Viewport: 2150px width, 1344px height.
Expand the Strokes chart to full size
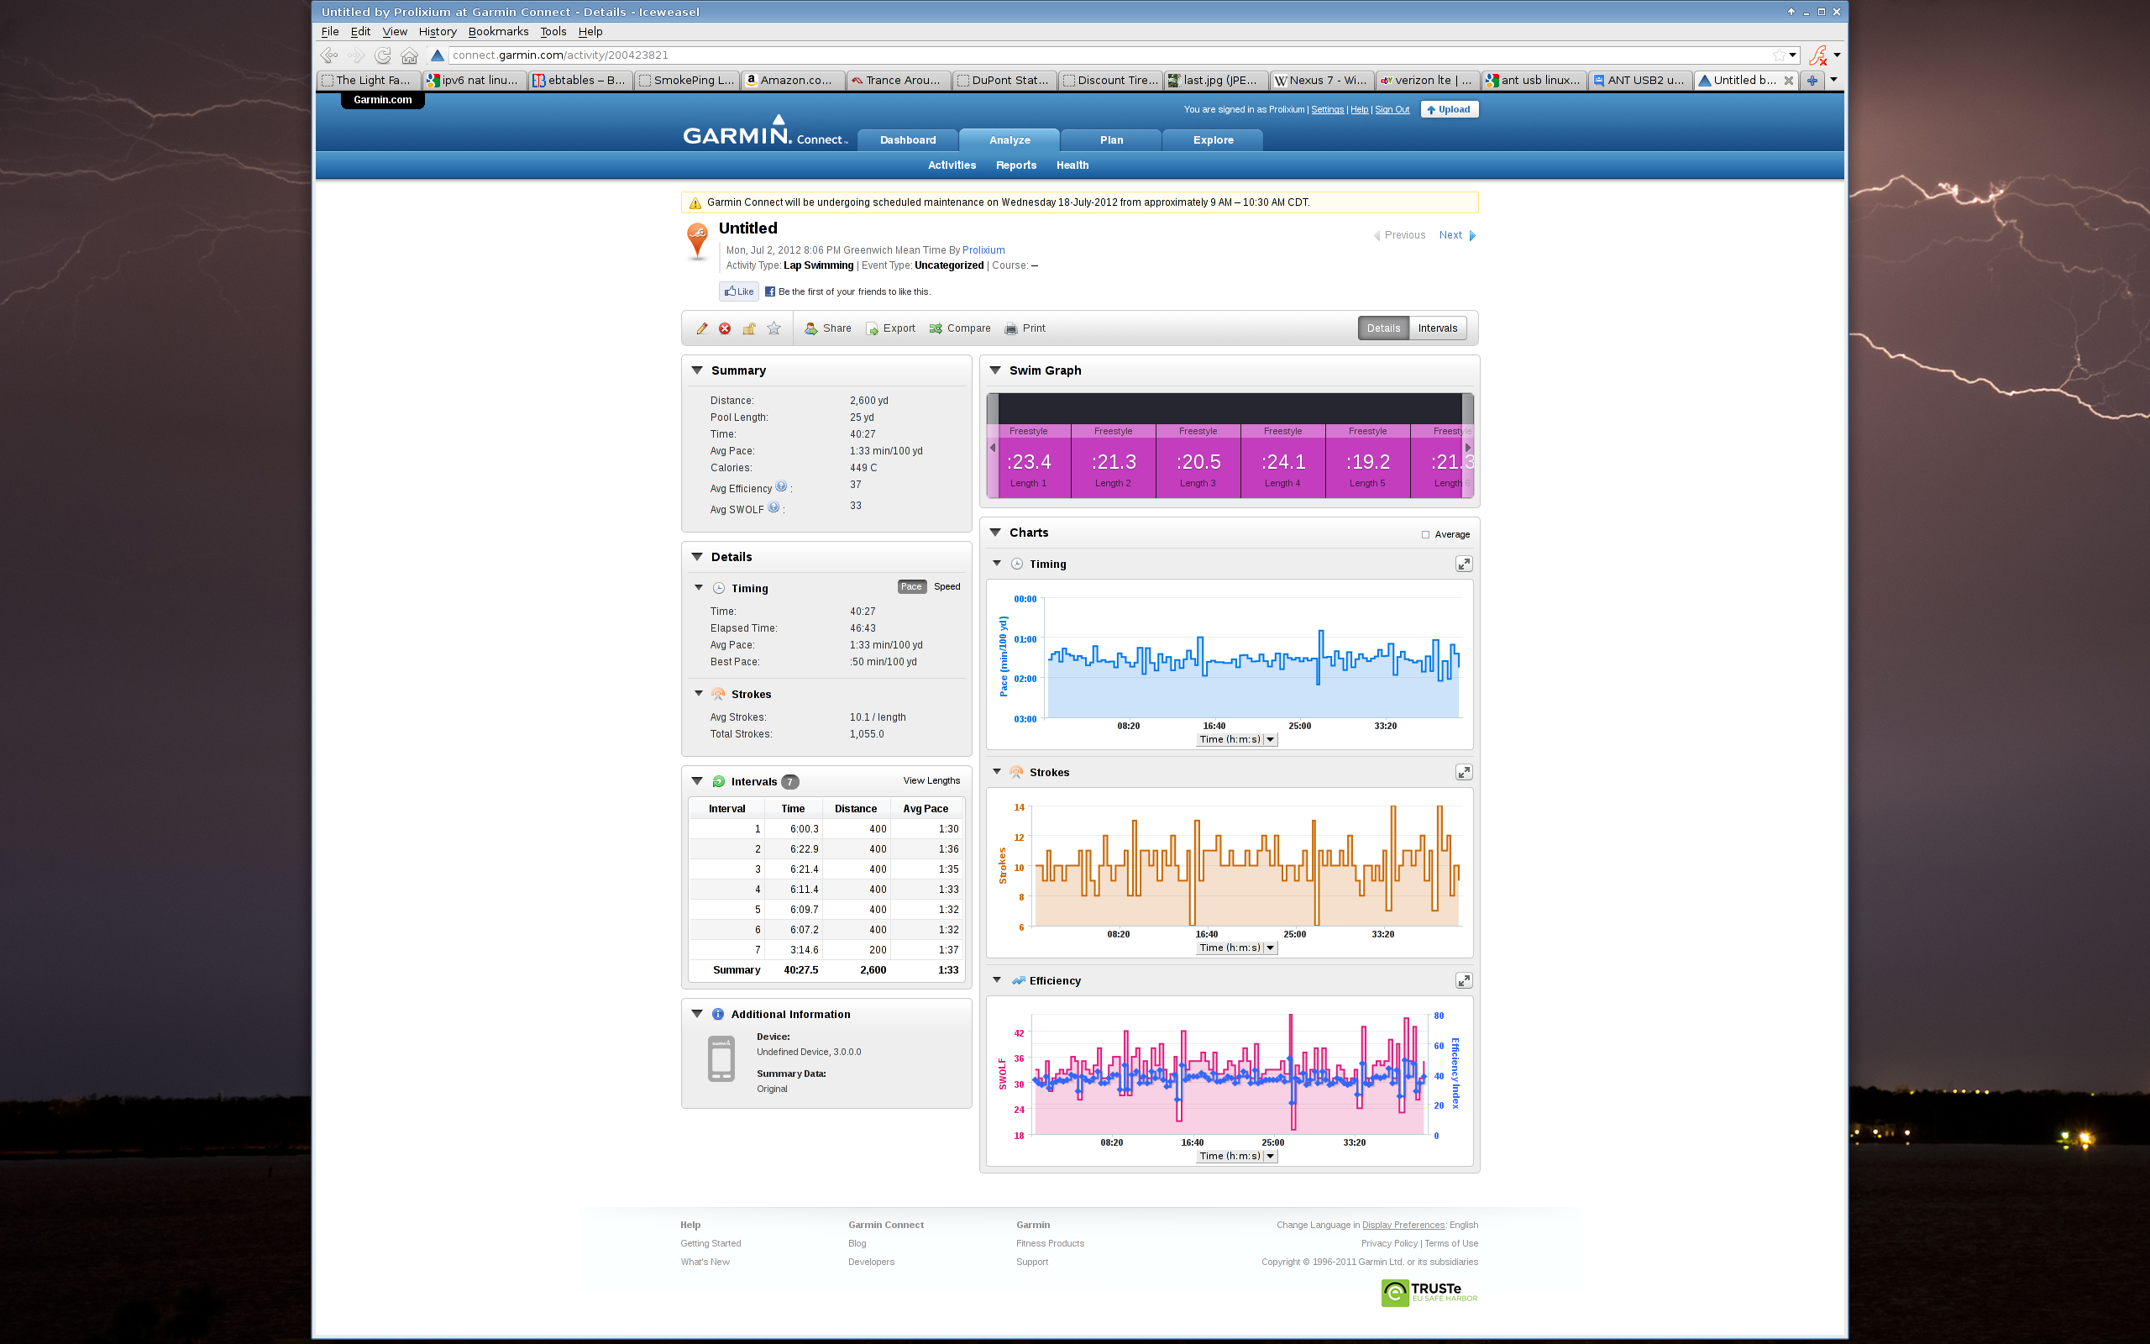point(1463,773)
